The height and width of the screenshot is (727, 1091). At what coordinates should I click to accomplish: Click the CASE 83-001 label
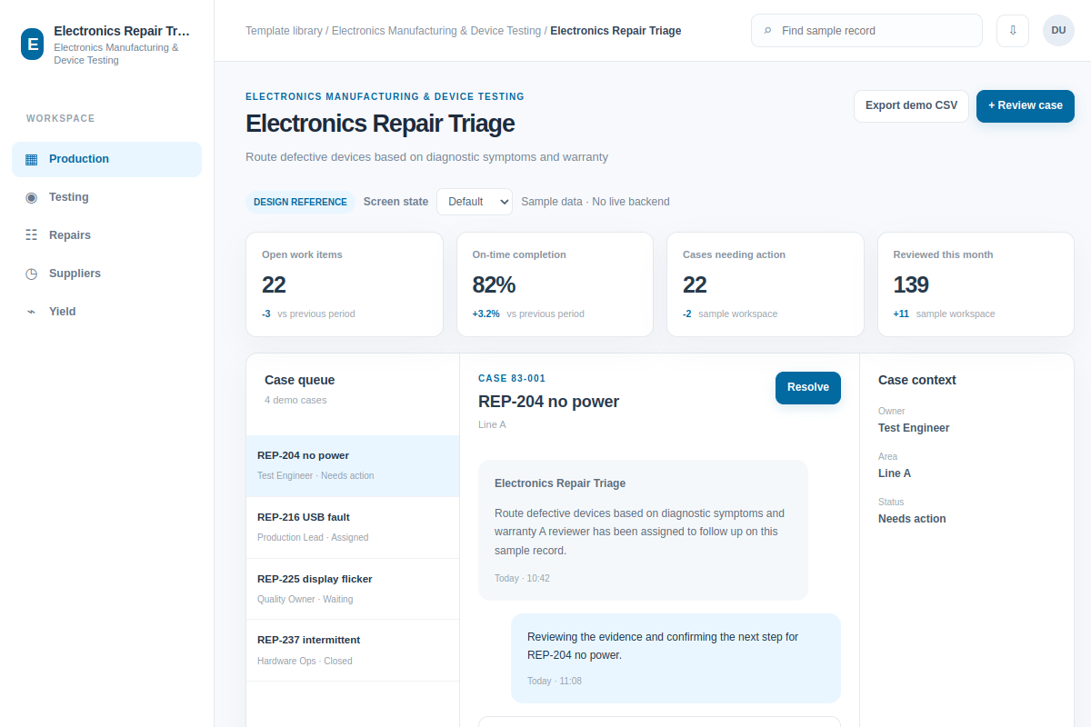(x=512, y=378)
